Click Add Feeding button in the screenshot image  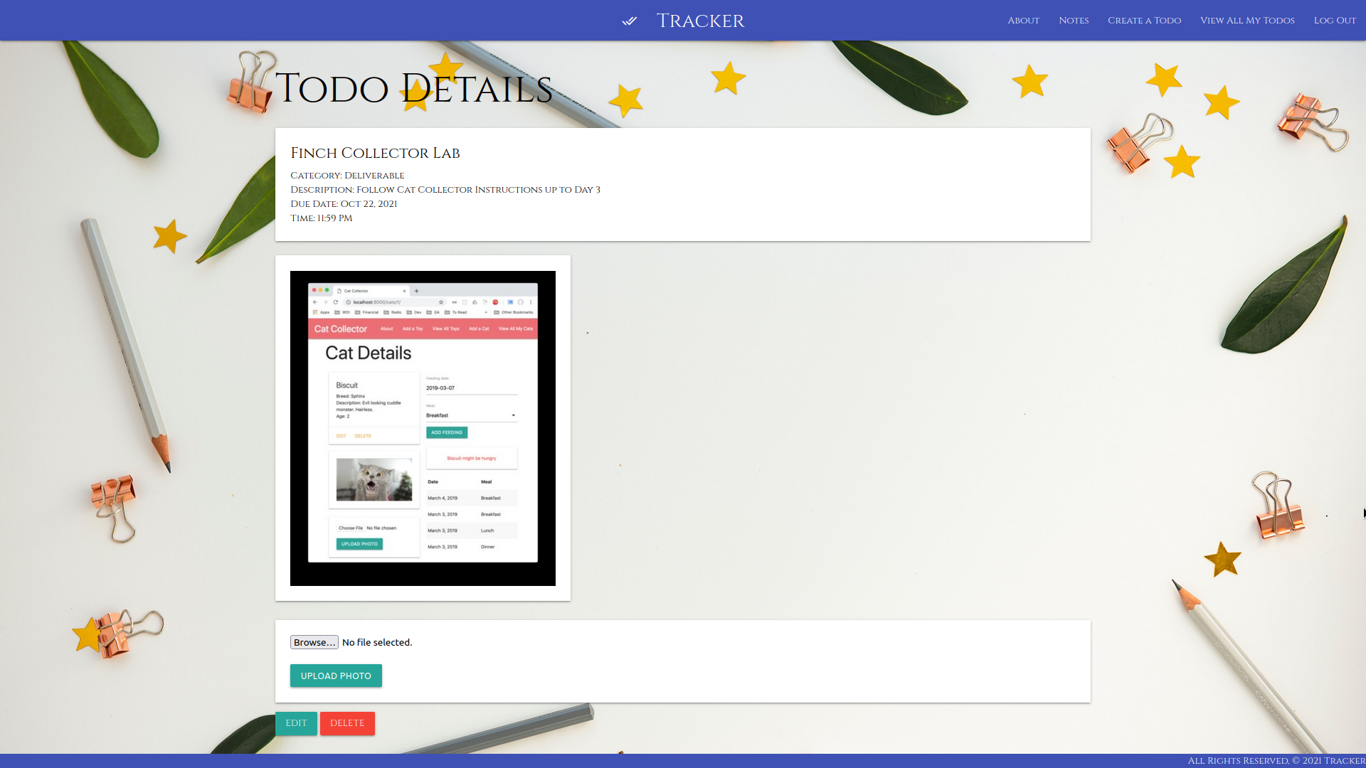447,432
